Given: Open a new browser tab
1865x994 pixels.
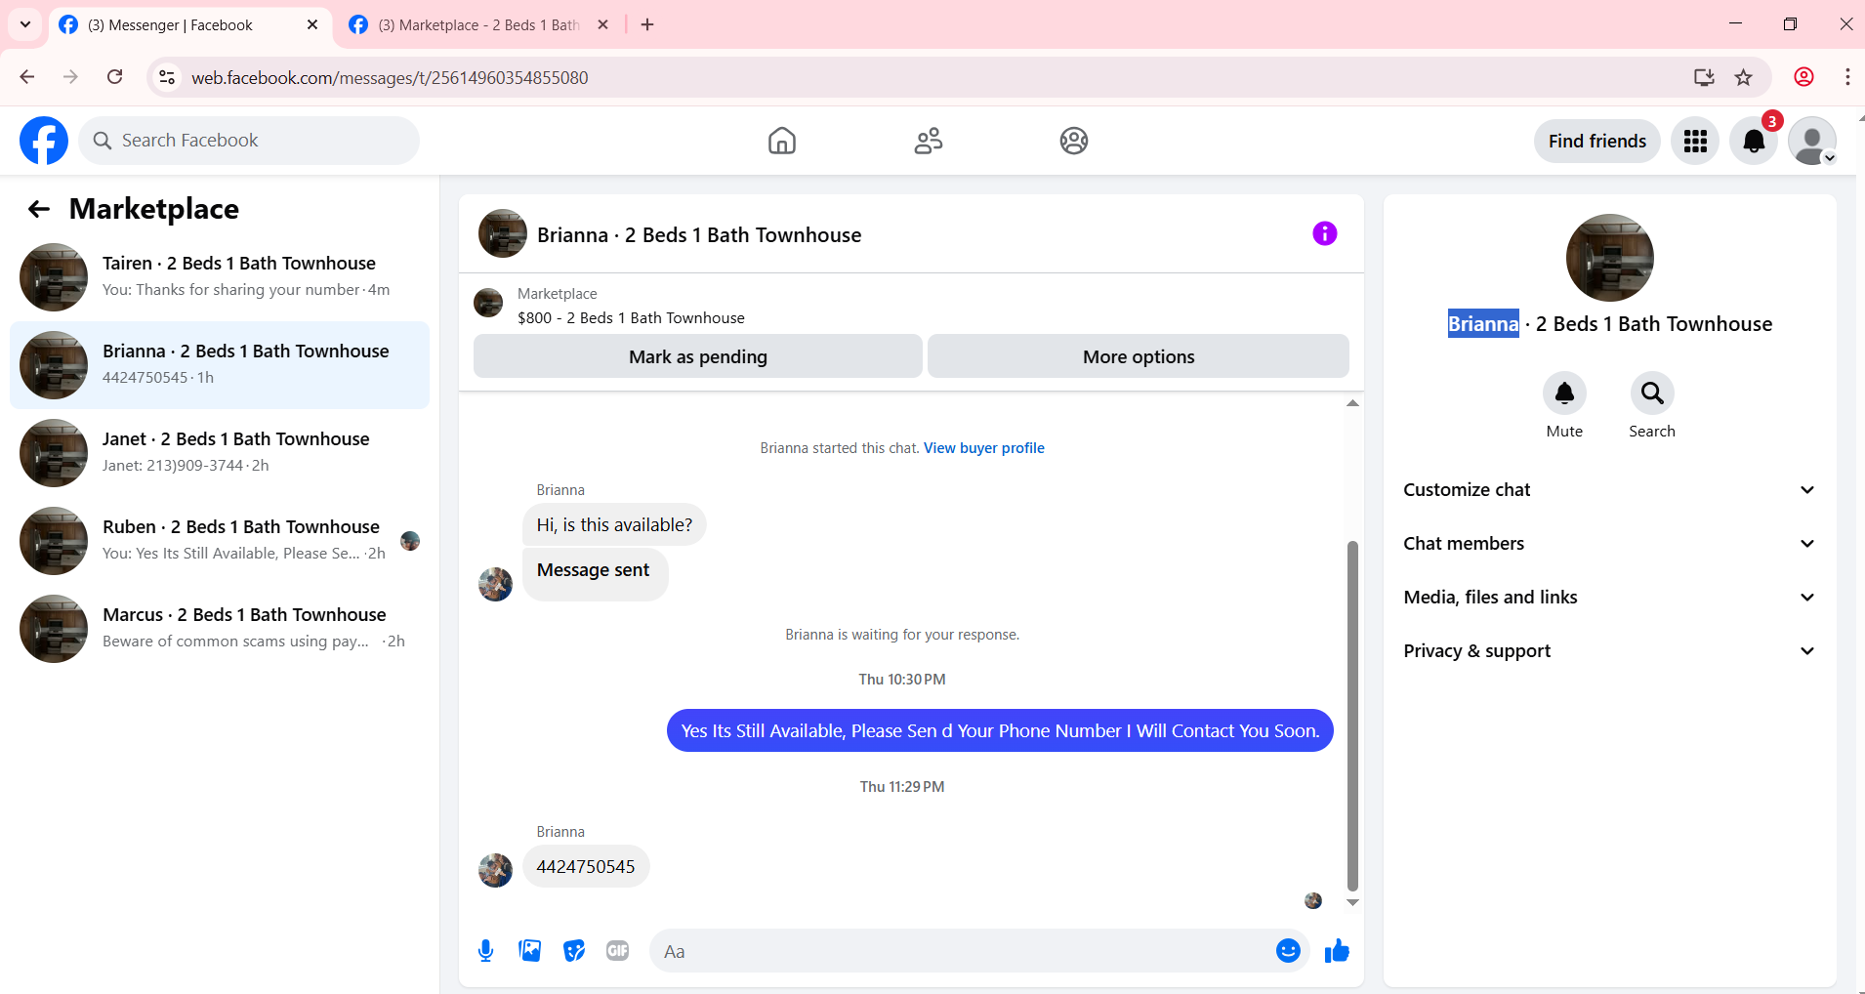Looking at the screenshot, I should point(647,24).
